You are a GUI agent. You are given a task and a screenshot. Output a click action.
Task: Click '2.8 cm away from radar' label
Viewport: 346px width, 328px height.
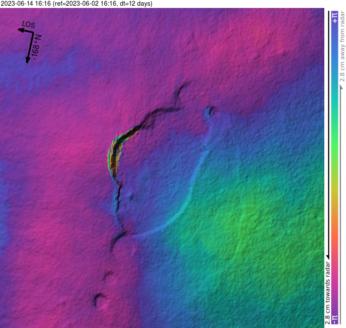click(x=342, y=46)
